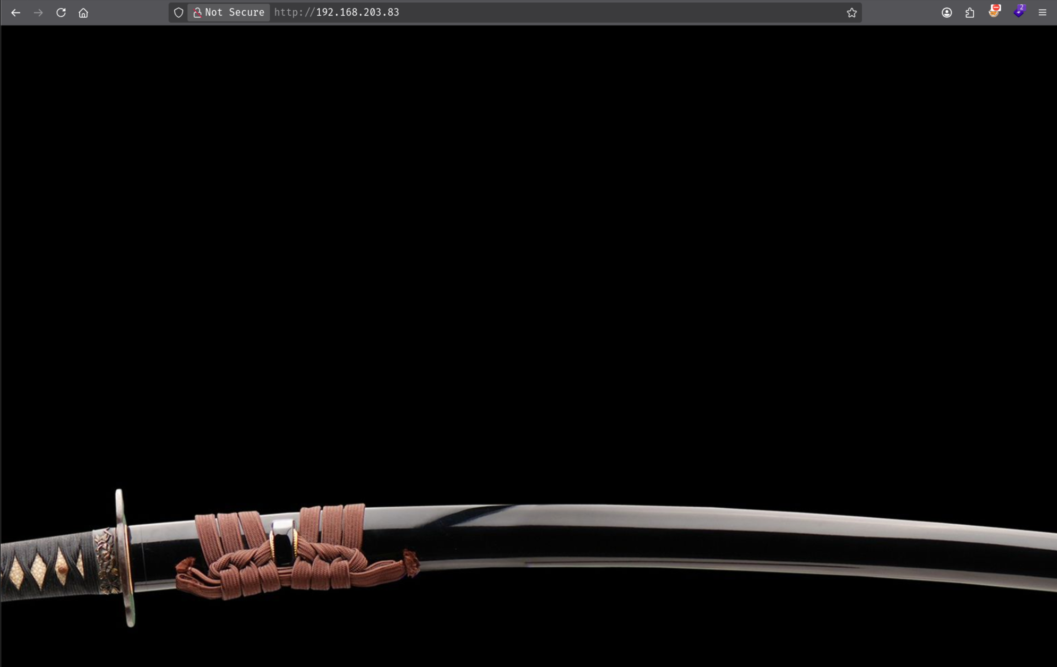Open the extensions puzzle-piece menu
The height and width of the screenshot is (667, 1057).
click(x=970, y=13)
